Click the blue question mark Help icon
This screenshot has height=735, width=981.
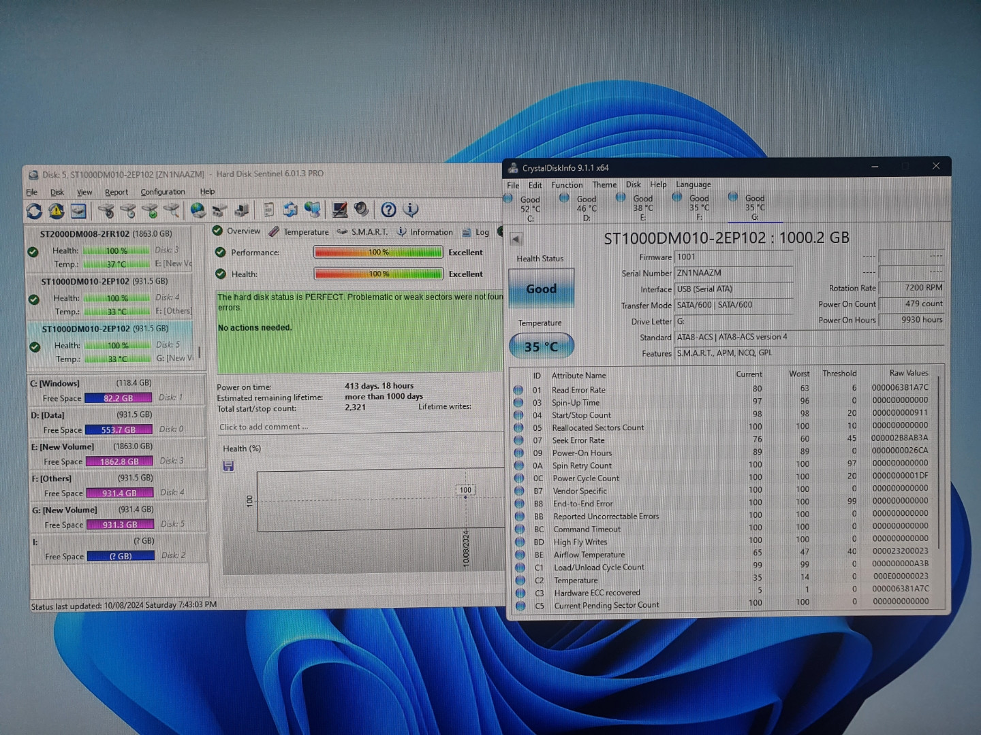(x=388, y=210)
